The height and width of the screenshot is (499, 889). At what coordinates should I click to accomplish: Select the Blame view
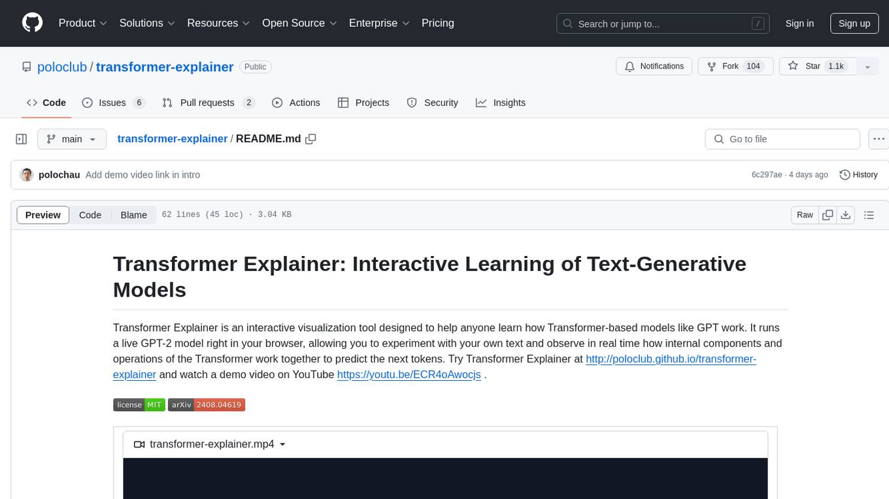point(133,215)
